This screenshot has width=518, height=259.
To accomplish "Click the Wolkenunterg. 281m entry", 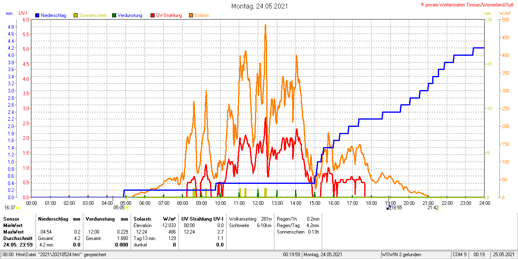I will point(250,219).
